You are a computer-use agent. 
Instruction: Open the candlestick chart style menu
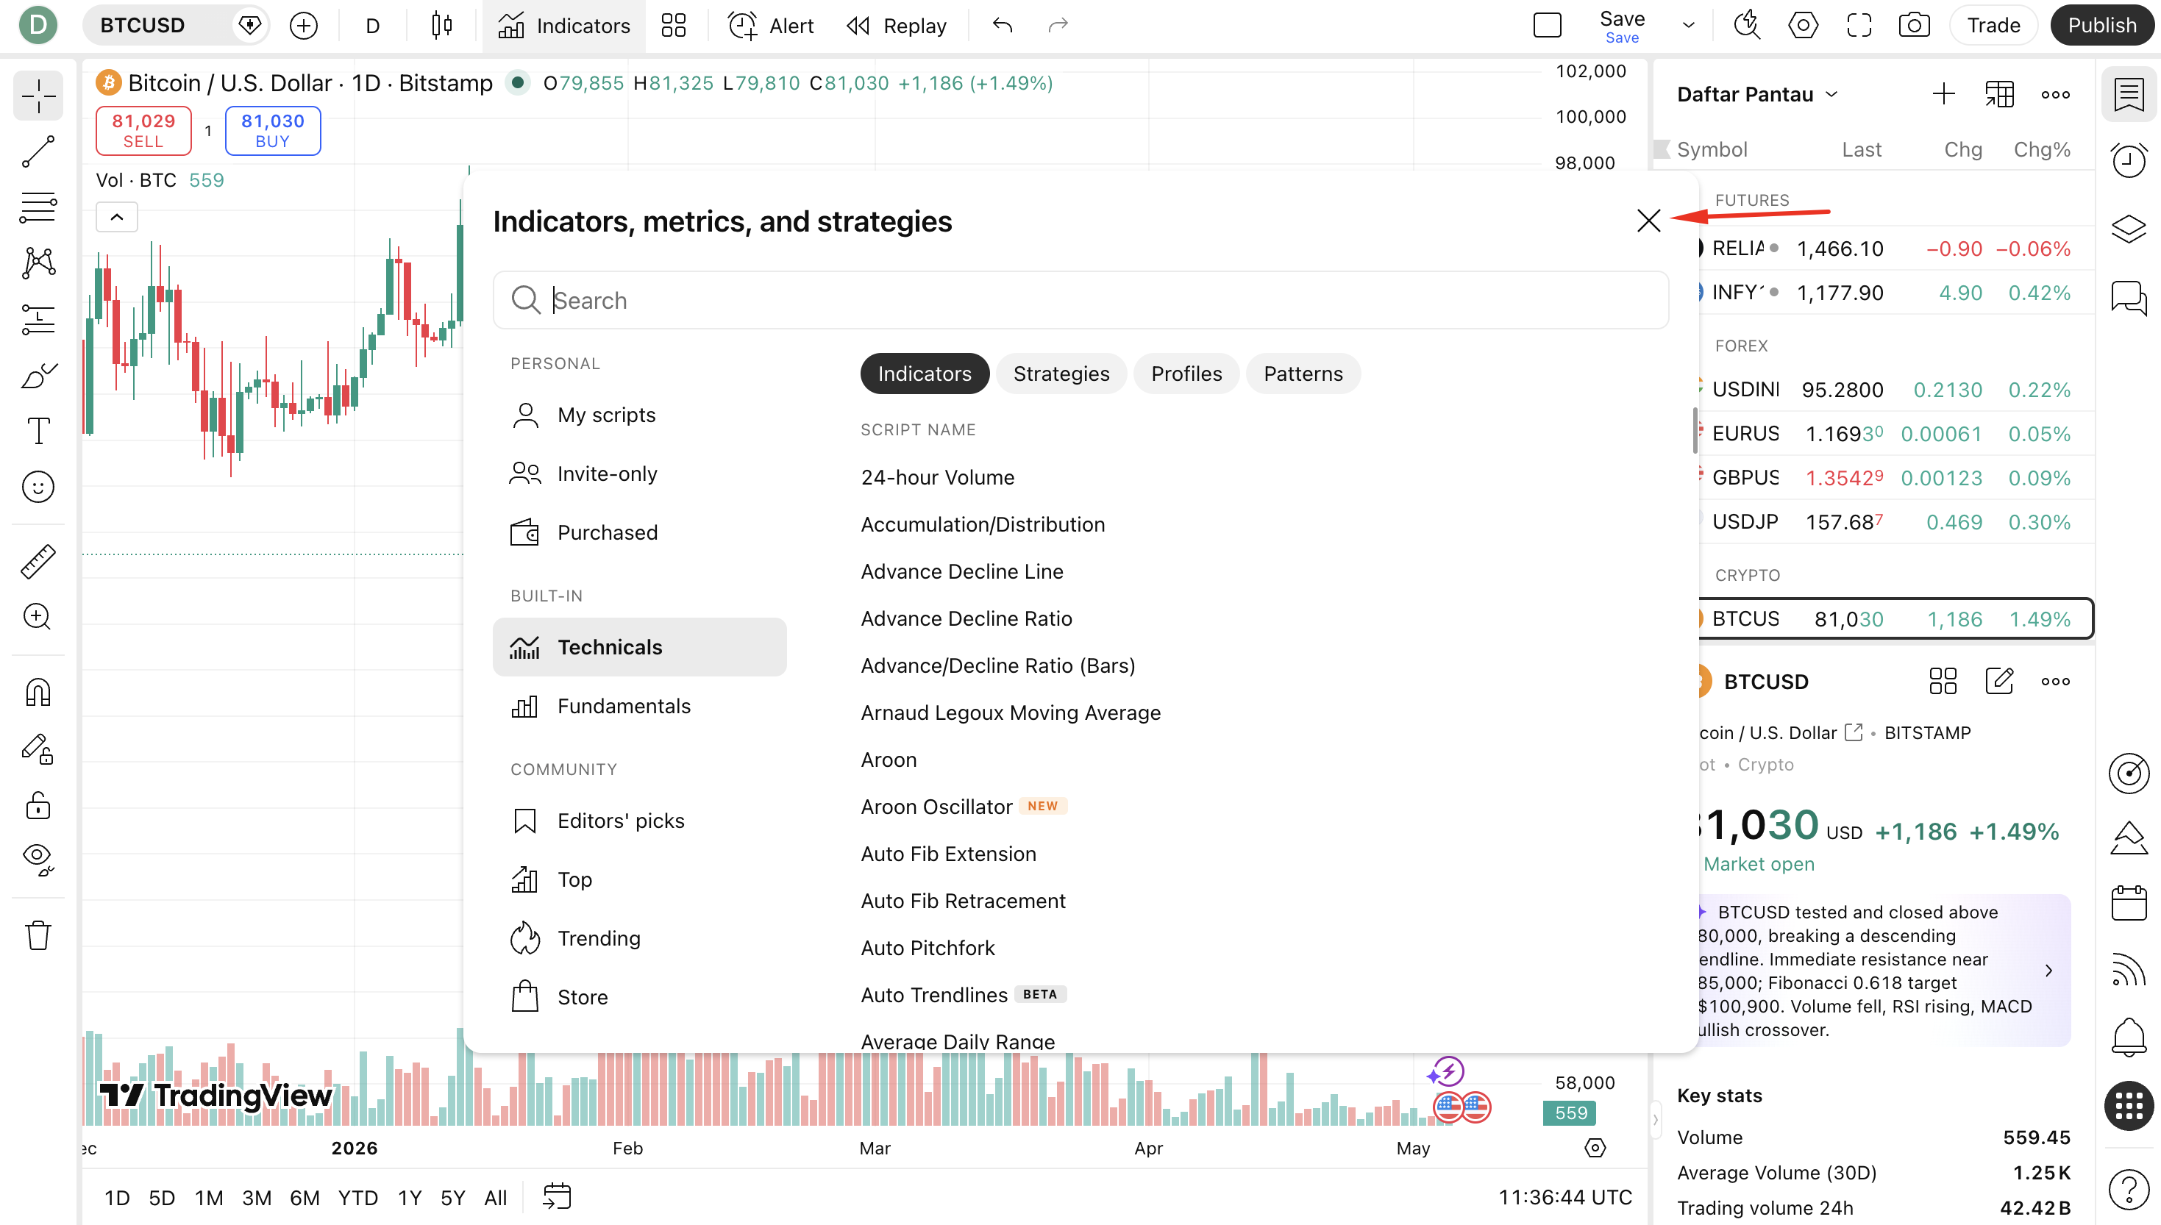[442, 25]
